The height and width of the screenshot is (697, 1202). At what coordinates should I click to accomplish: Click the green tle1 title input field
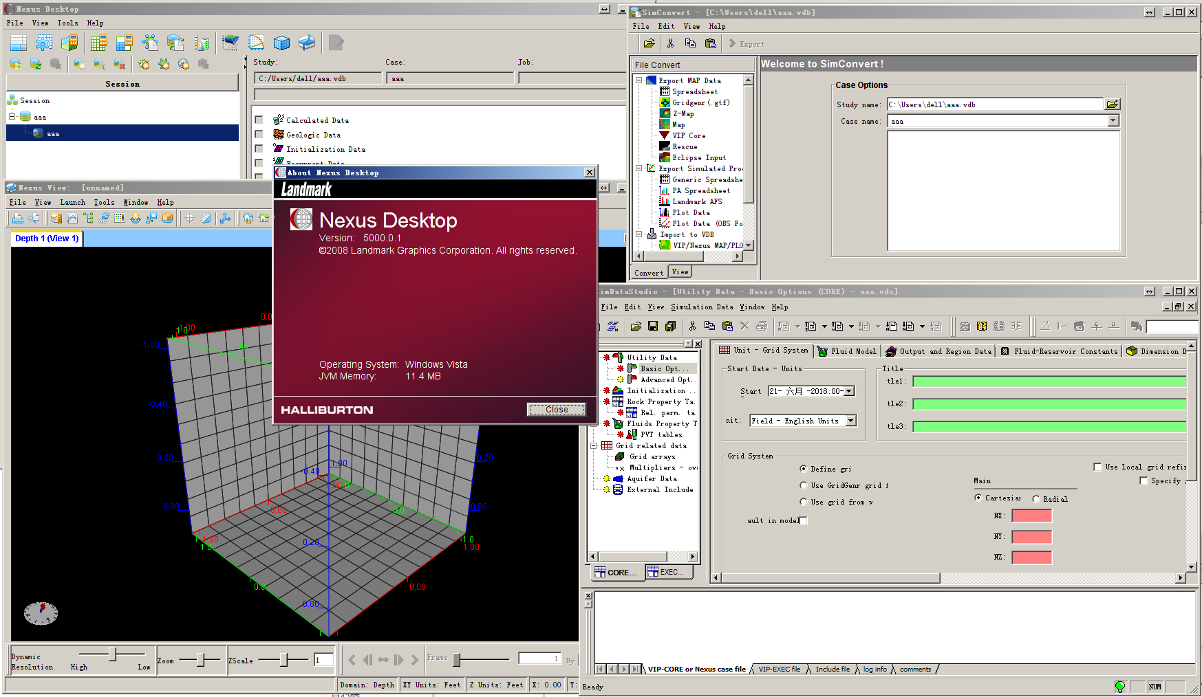pos(1049,381)
